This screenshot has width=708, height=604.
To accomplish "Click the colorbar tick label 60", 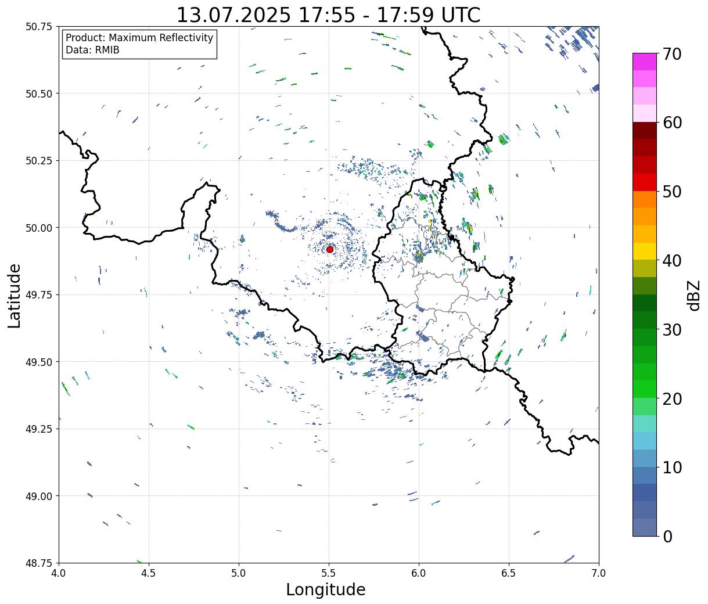I will click(x=672, y=123).
